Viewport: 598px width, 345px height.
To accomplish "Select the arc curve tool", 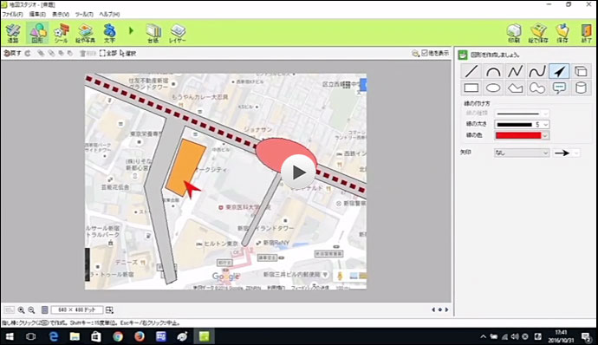I will 493,71.
